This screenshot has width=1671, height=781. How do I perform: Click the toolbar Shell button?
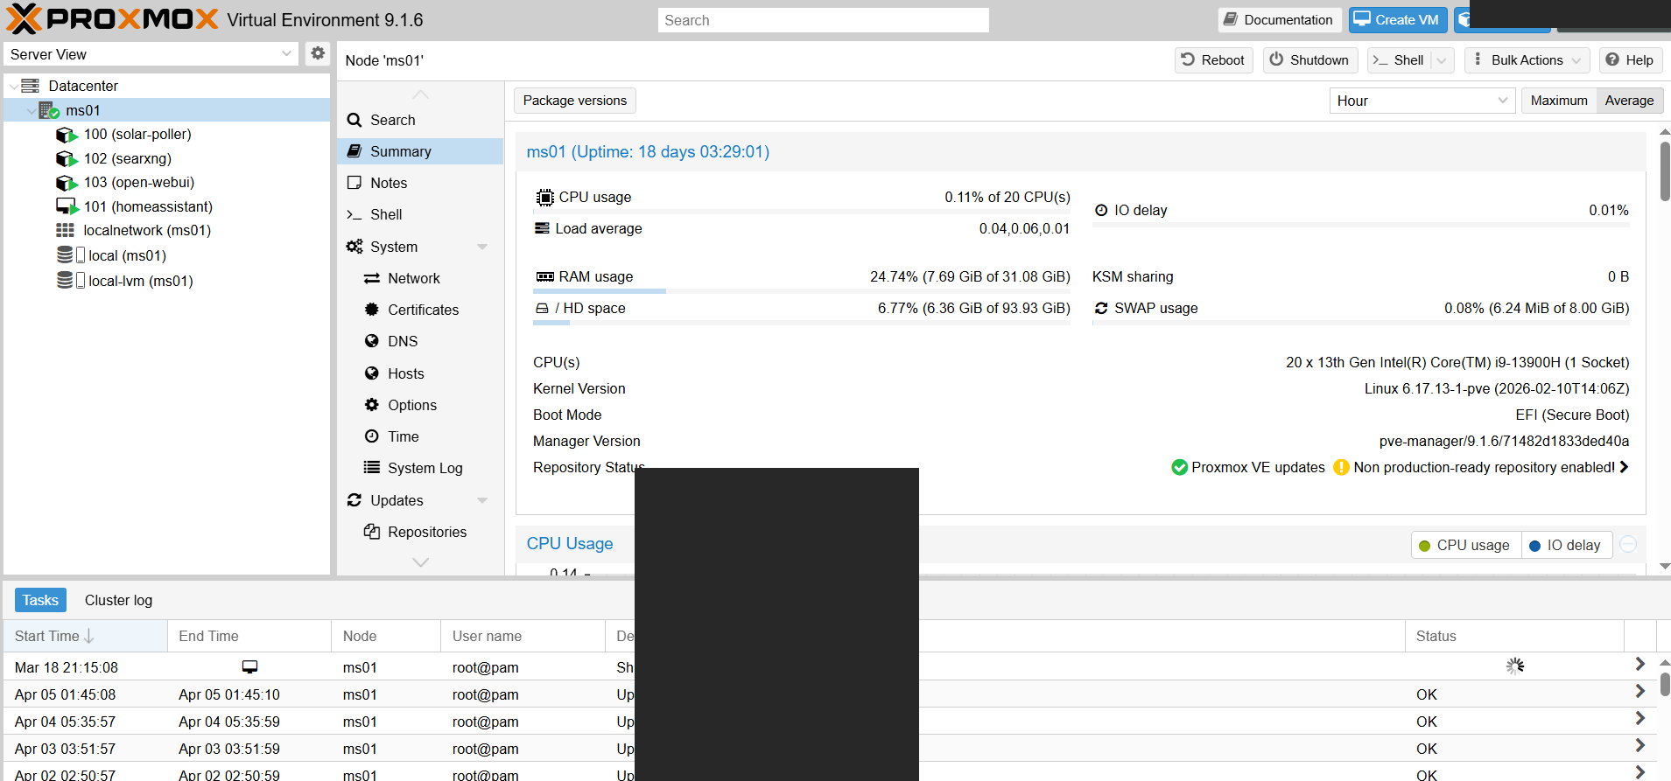(x=1399, y=59)
